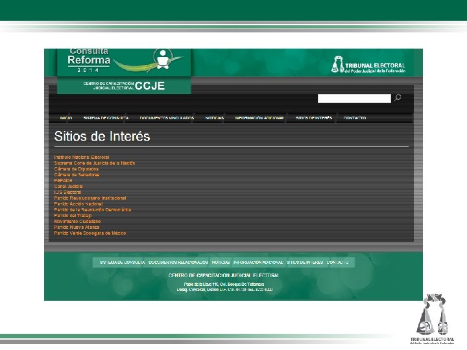Click footer Sitios de Interés link

(305, 262)
